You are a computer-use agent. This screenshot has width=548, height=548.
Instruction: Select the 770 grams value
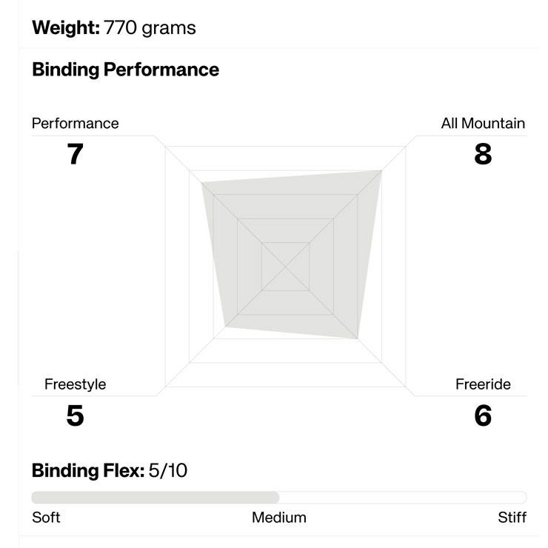click(150, 28)
